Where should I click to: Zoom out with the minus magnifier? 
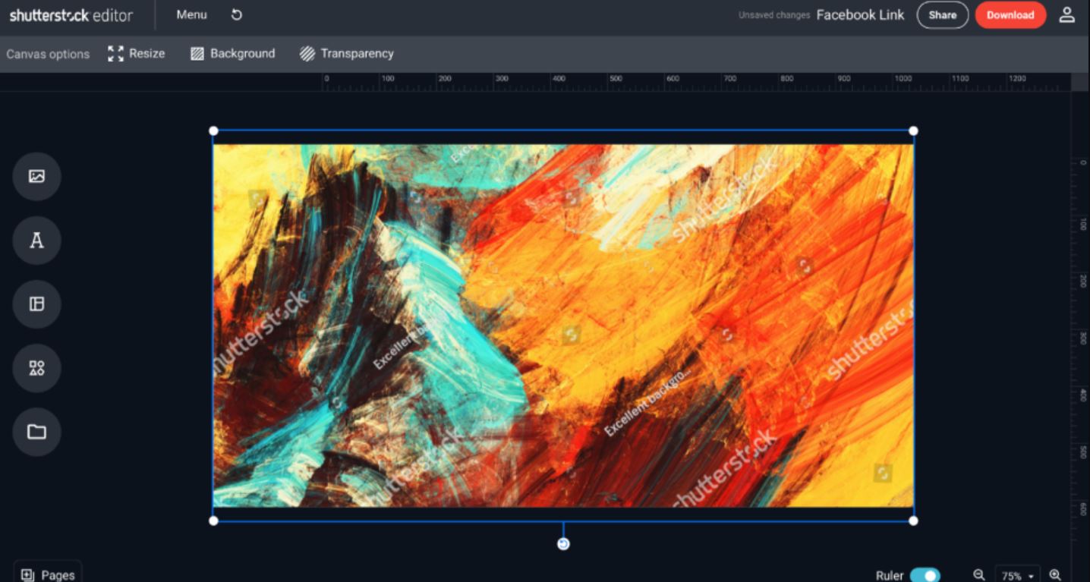point(979,575)
